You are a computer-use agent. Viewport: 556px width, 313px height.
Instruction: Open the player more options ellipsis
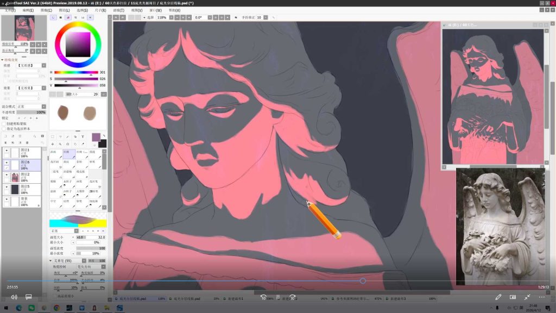(x=542, y=297)
